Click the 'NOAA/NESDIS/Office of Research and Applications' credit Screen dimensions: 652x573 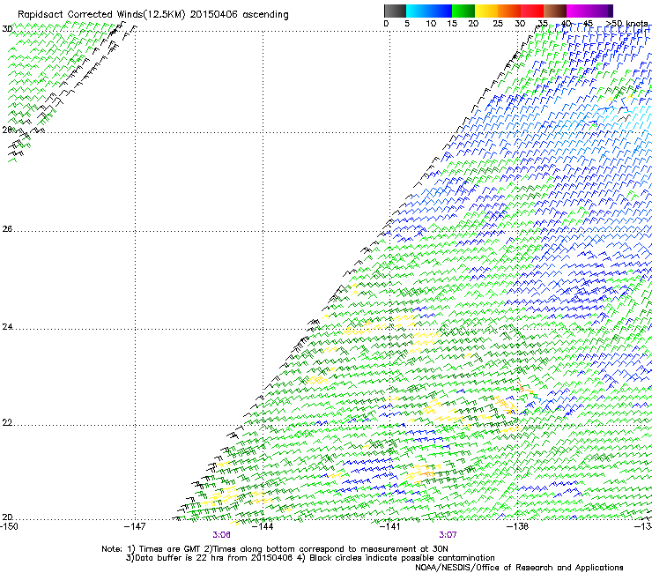click(x=519, y=568)
